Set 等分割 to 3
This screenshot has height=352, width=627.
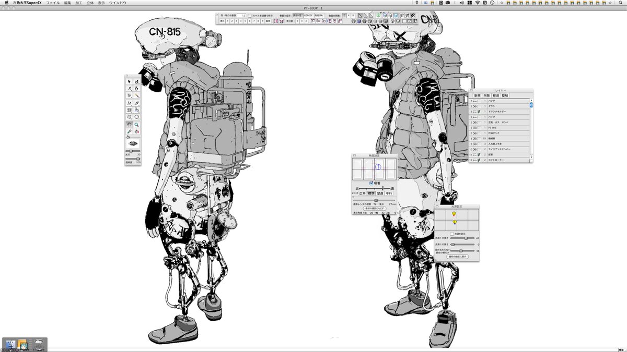(x=301, y=21)
